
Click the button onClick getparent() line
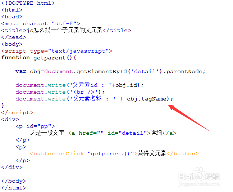click(x=114, y=153)
